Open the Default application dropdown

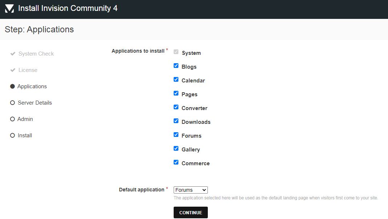pos(190,190)
